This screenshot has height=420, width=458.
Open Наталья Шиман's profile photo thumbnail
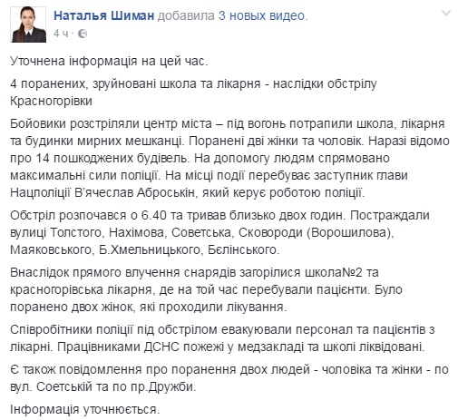tap(28, 24)
